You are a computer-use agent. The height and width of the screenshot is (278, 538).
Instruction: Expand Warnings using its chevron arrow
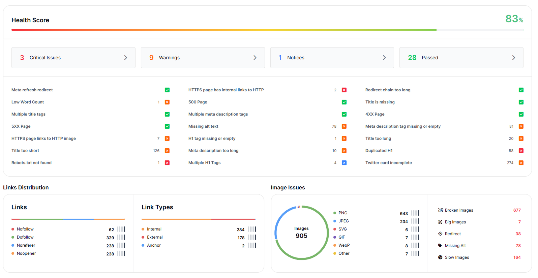pyautogui.click(x=255, y=58)
